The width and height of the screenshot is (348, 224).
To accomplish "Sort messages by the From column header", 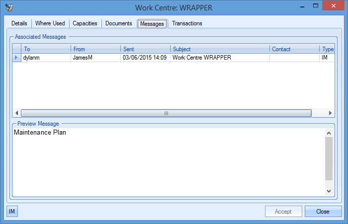I will (x=95, y=49).
